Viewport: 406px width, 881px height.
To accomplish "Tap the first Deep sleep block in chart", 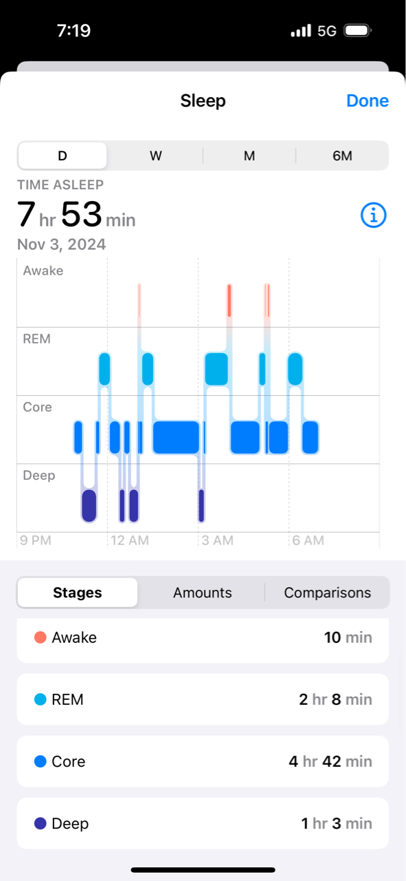I will [89, 505].
